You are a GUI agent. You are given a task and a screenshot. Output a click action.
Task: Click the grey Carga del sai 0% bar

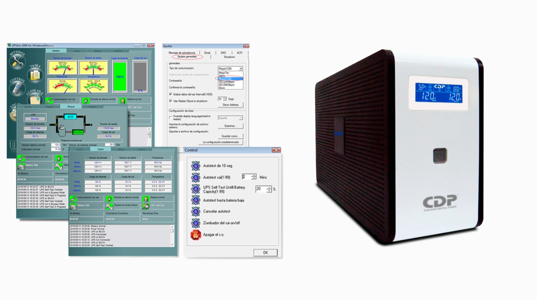[140, 77]
